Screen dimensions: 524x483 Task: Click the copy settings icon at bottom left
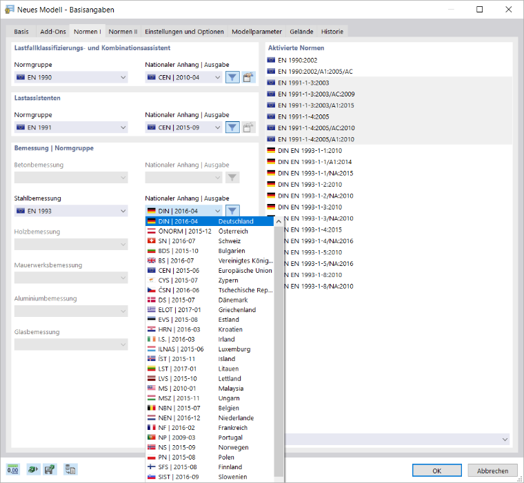(x=70, y=469)
